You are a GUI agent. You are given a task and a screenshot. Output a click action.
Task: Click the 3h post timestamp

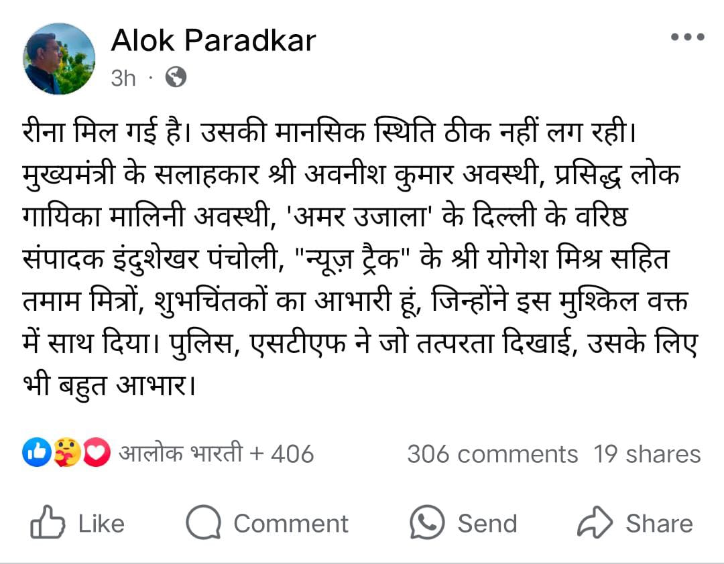pos(123,78)
